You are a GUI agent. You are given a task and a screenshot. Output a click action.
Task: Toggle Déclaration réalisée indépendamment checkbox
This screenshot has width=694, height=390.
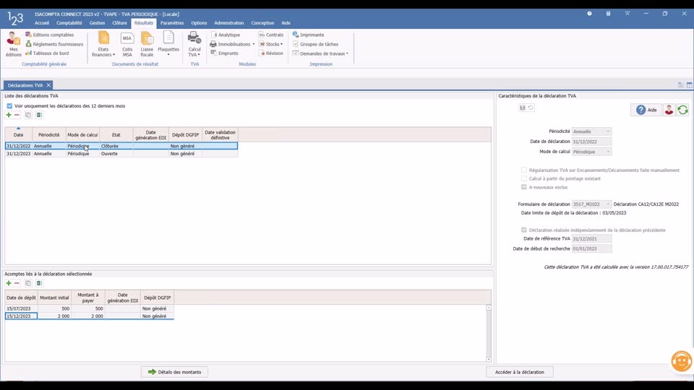click(524, 230)
